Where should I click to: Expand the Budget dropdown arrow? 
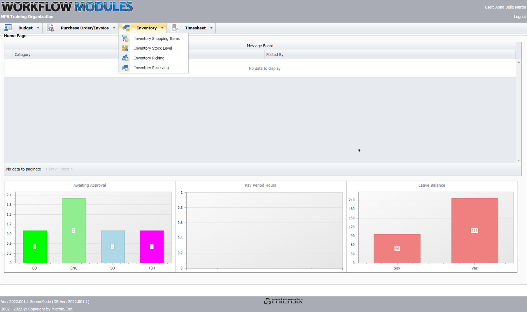(38, 28)
